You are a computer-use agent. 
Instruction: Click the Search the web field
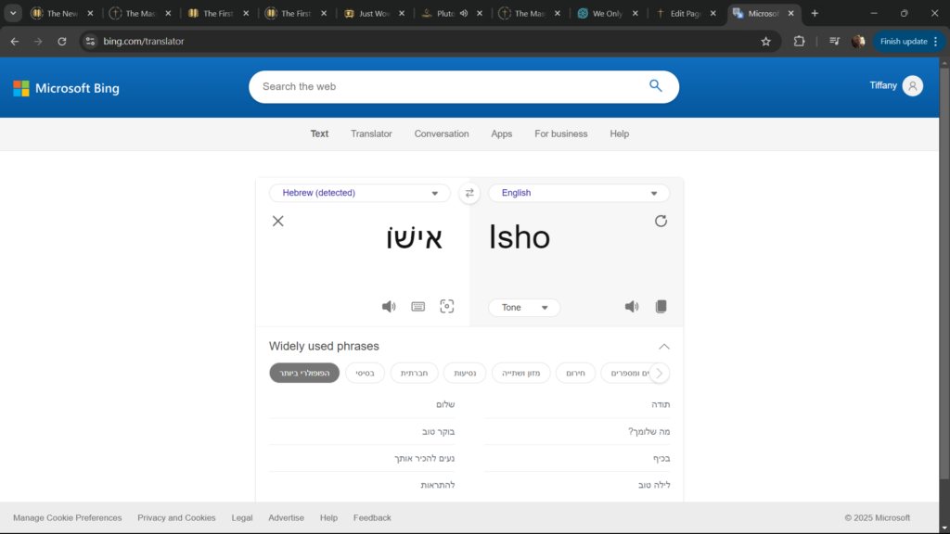[x=445, y=86]
